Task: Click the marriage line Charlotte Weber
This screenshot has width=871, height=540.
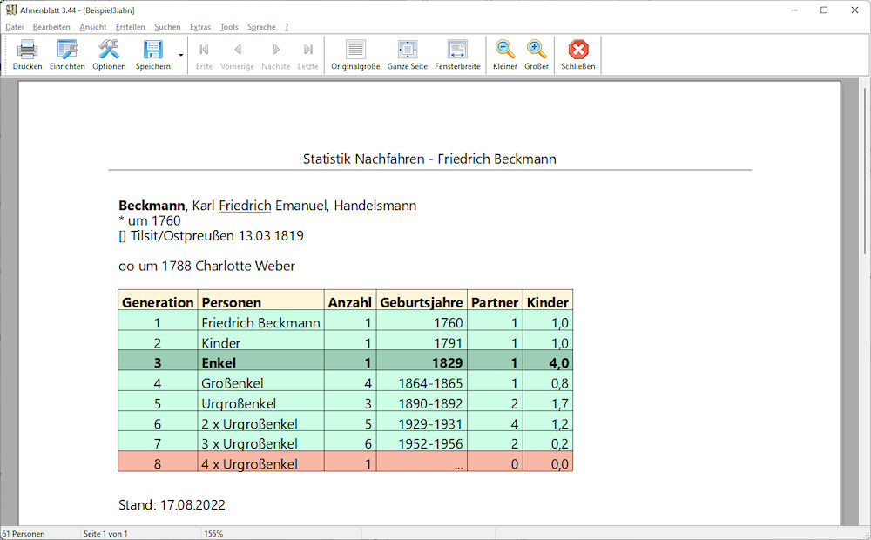Action: 206,267
